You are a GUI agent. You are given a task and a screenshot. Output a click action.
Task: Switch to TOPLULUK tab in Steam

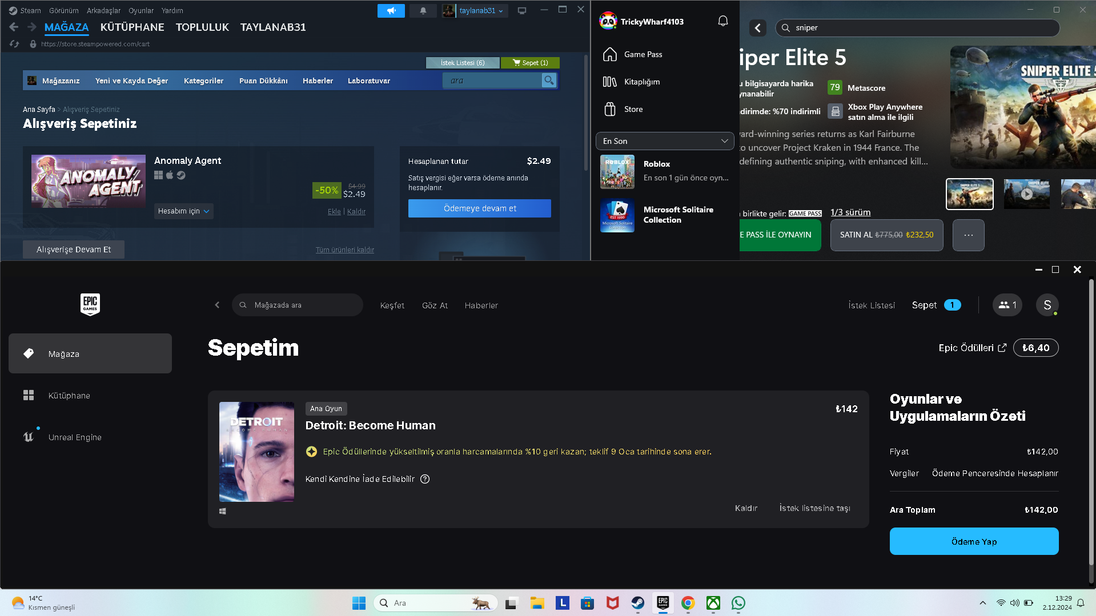(x=202, y=27)
